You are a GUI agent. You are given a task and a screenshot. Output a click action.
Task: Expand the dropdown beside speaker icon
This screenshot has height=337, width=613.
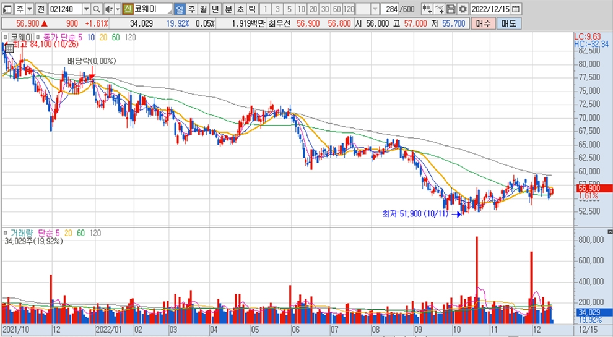[117, 9]
